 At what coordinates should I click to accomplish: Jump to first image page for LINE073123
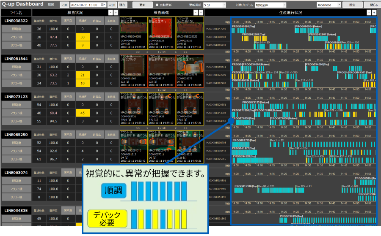[138, 127]
